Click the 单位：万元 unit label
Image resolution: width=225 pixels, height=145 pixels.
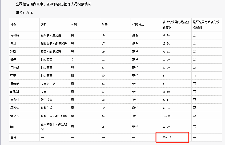(24, 13)
